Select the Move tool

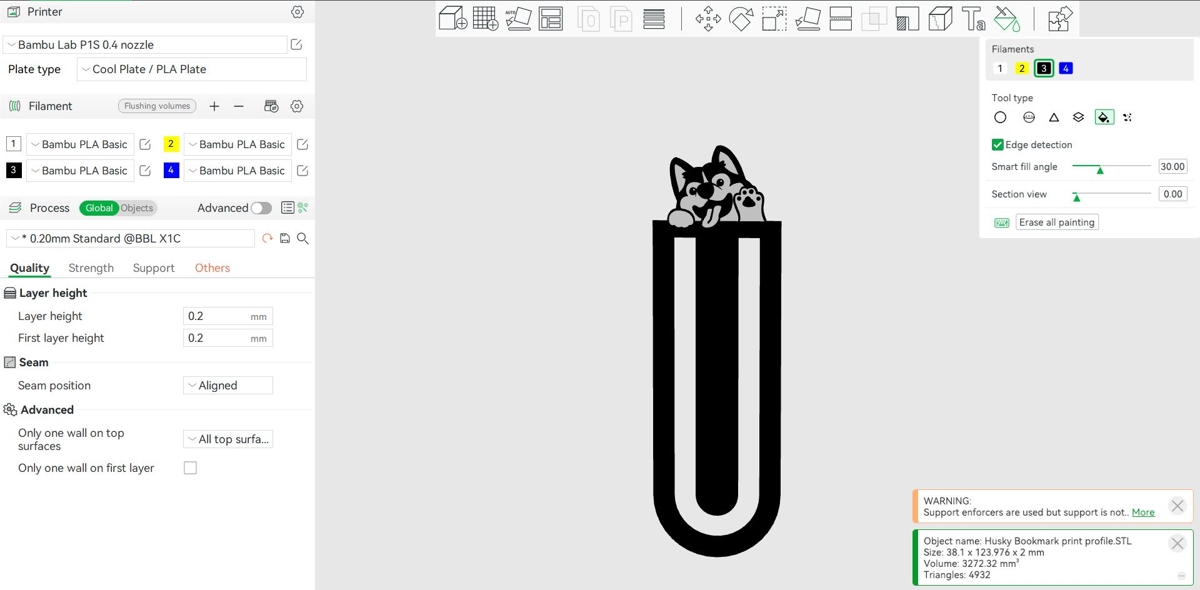pos(708,19)
